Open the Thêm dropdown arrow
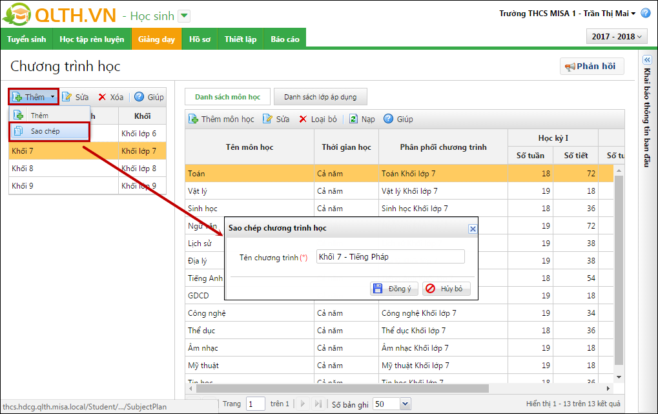 tap(52, 98)
